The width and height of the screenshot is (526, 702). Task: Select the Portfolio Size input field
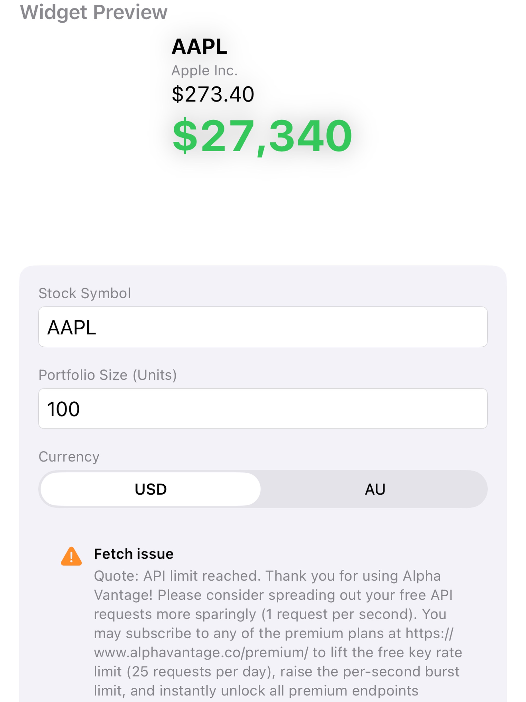click(263, 409)
